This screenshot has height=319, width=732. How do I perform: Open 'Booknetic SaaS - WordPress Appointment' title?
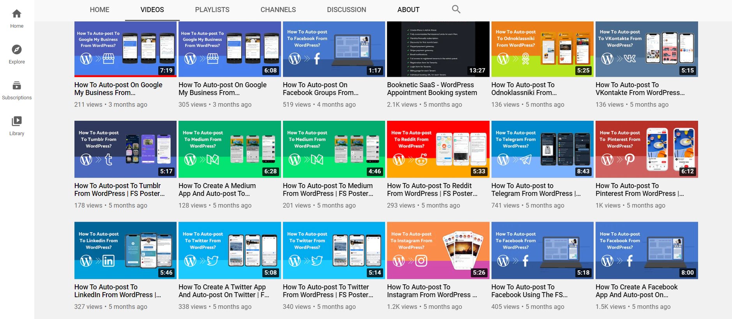click(432, 89)
